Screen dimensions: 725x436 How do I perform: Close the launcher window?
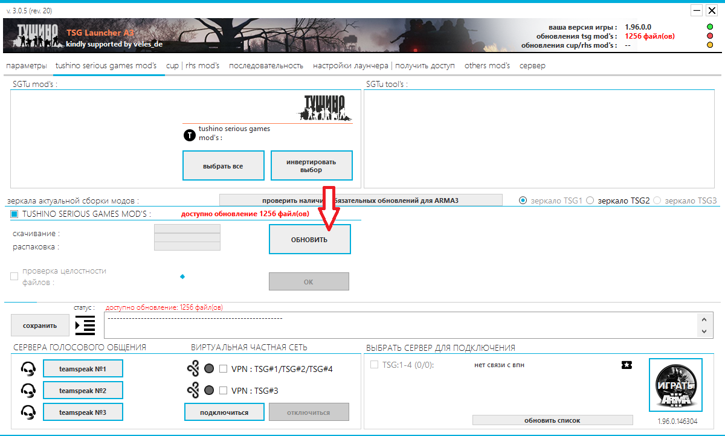pyautogui.click(x=711, y=10)
